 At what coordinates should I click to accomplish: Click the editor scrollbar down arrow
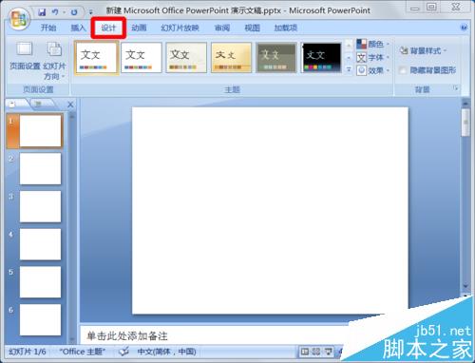point(465,286)
